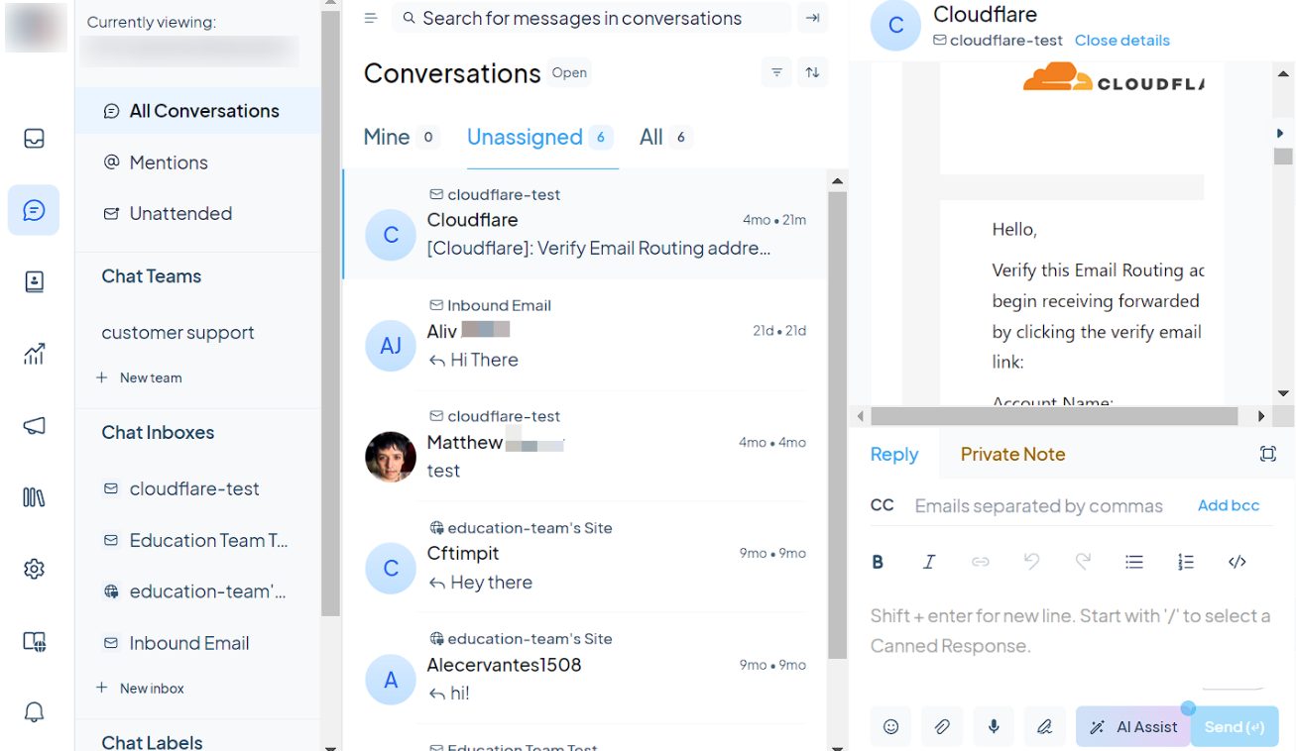Expand the reply editor to full size

pyautogui.click(x=1267, y=454)
